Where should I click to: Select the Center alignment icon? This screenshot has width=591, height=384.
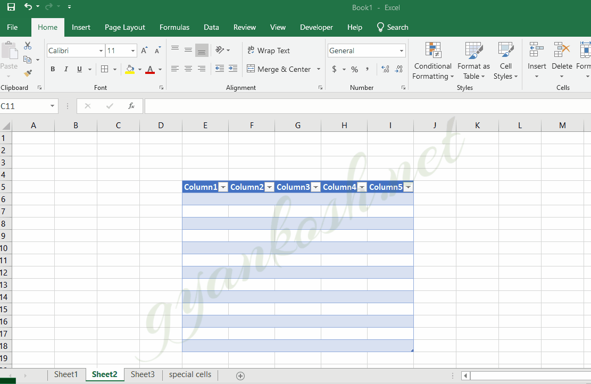point(188,69)
